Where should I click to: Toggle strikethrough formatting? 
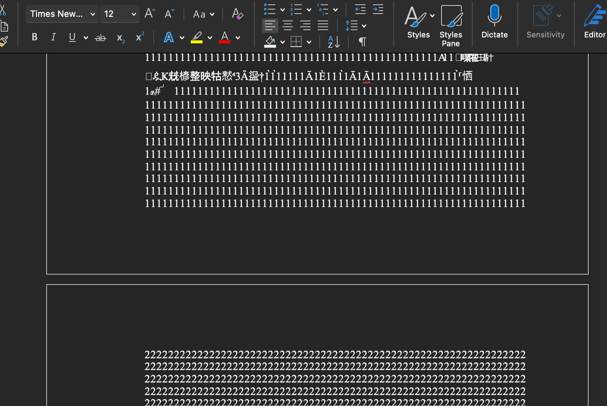click(x=101, y=37)
